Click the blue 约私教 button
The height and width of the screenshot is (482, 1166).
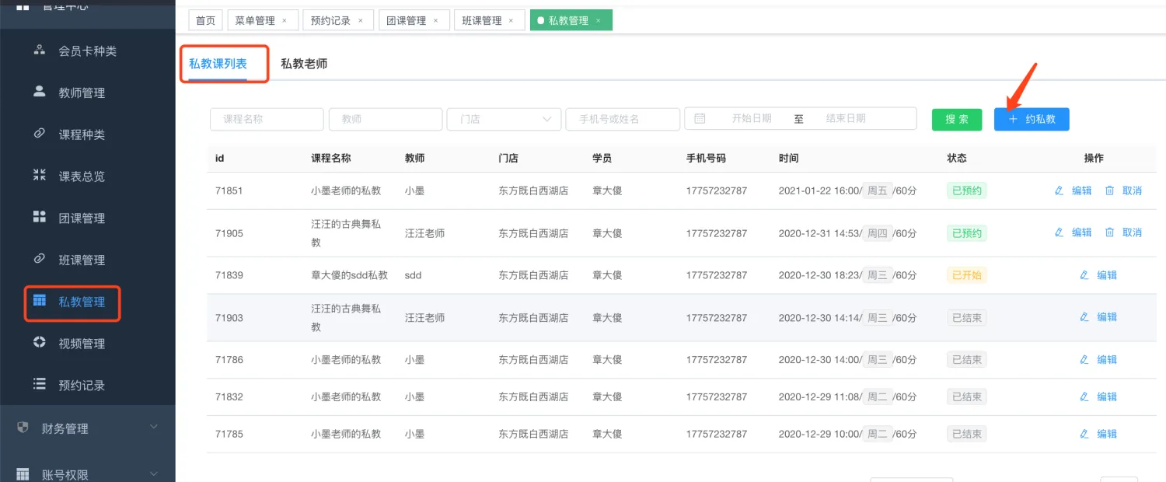tap(1031, 119)
